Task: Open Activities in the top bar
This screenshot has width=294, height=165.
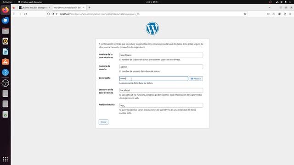Action: (7, 2)
